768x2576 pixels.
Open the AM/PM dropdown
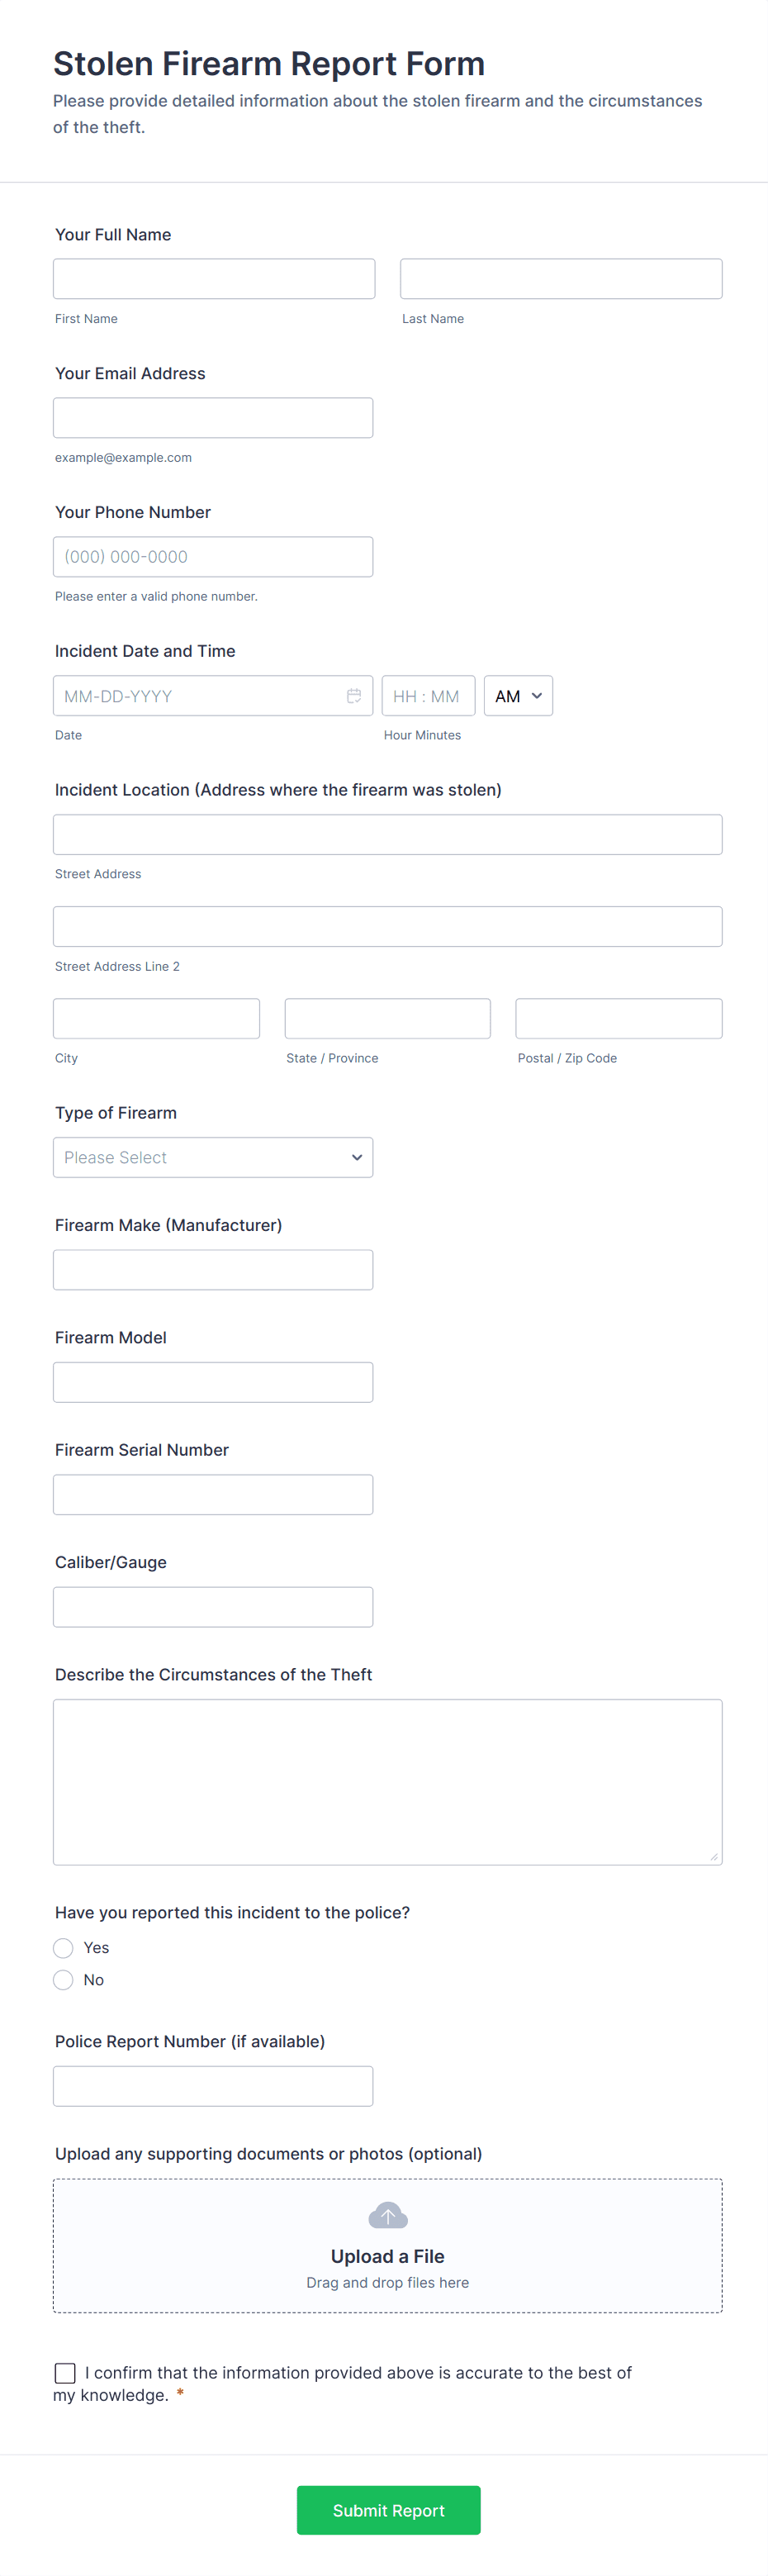518,696
